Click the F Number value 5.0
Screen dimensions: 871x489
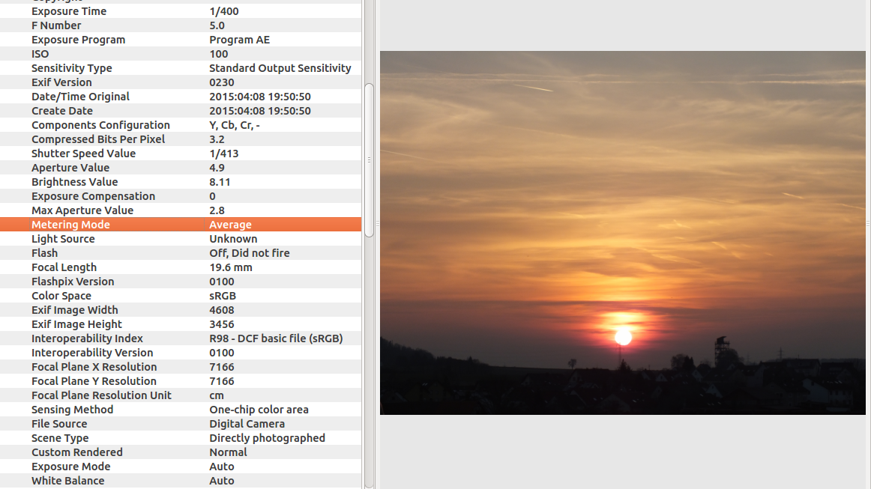(217, 25)
